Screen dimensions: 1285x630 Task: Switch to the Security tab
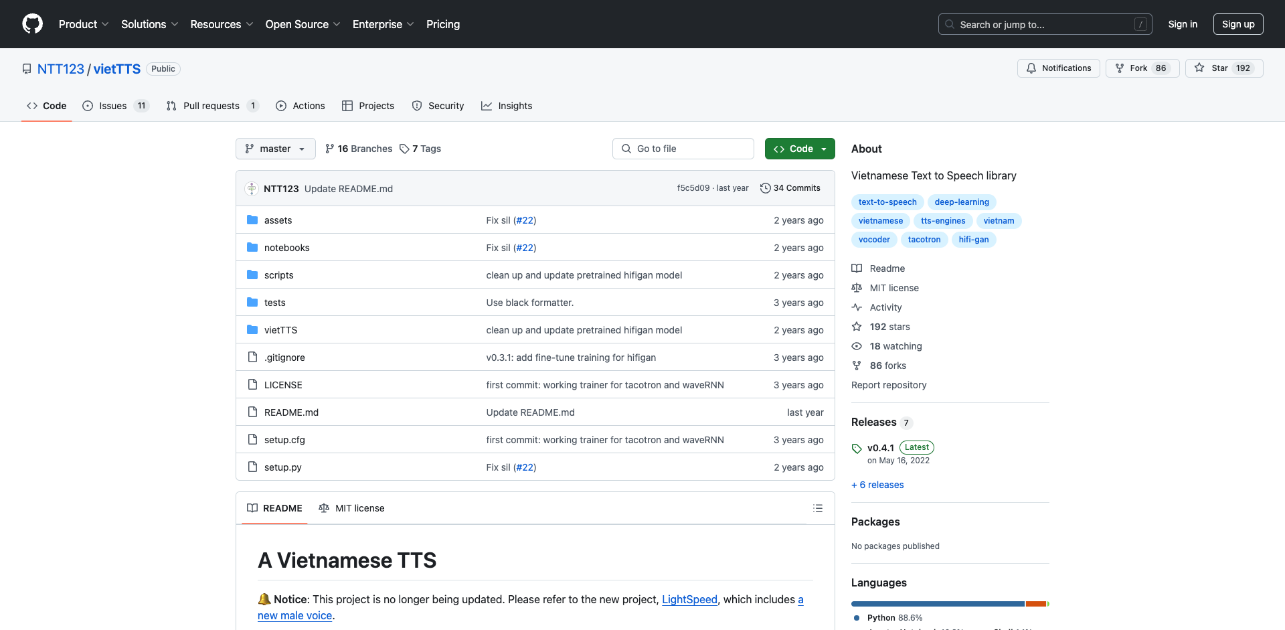(438, 106)
